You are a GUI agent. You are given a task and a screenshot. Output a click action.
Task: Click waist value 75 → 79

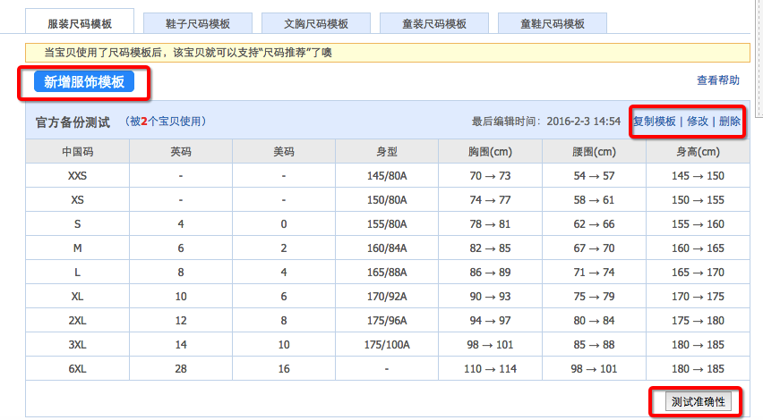[594, 296]
